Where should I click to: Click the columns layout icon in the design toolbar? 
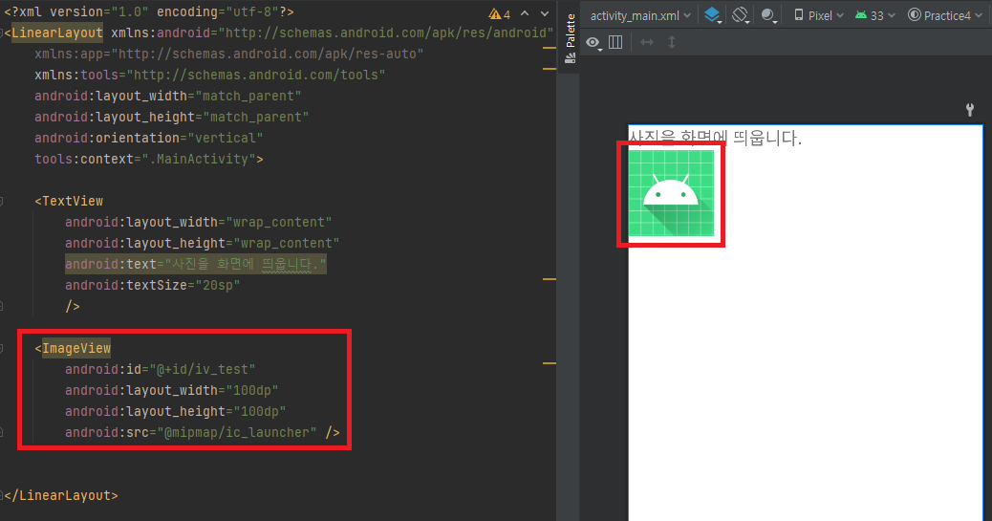615,42
